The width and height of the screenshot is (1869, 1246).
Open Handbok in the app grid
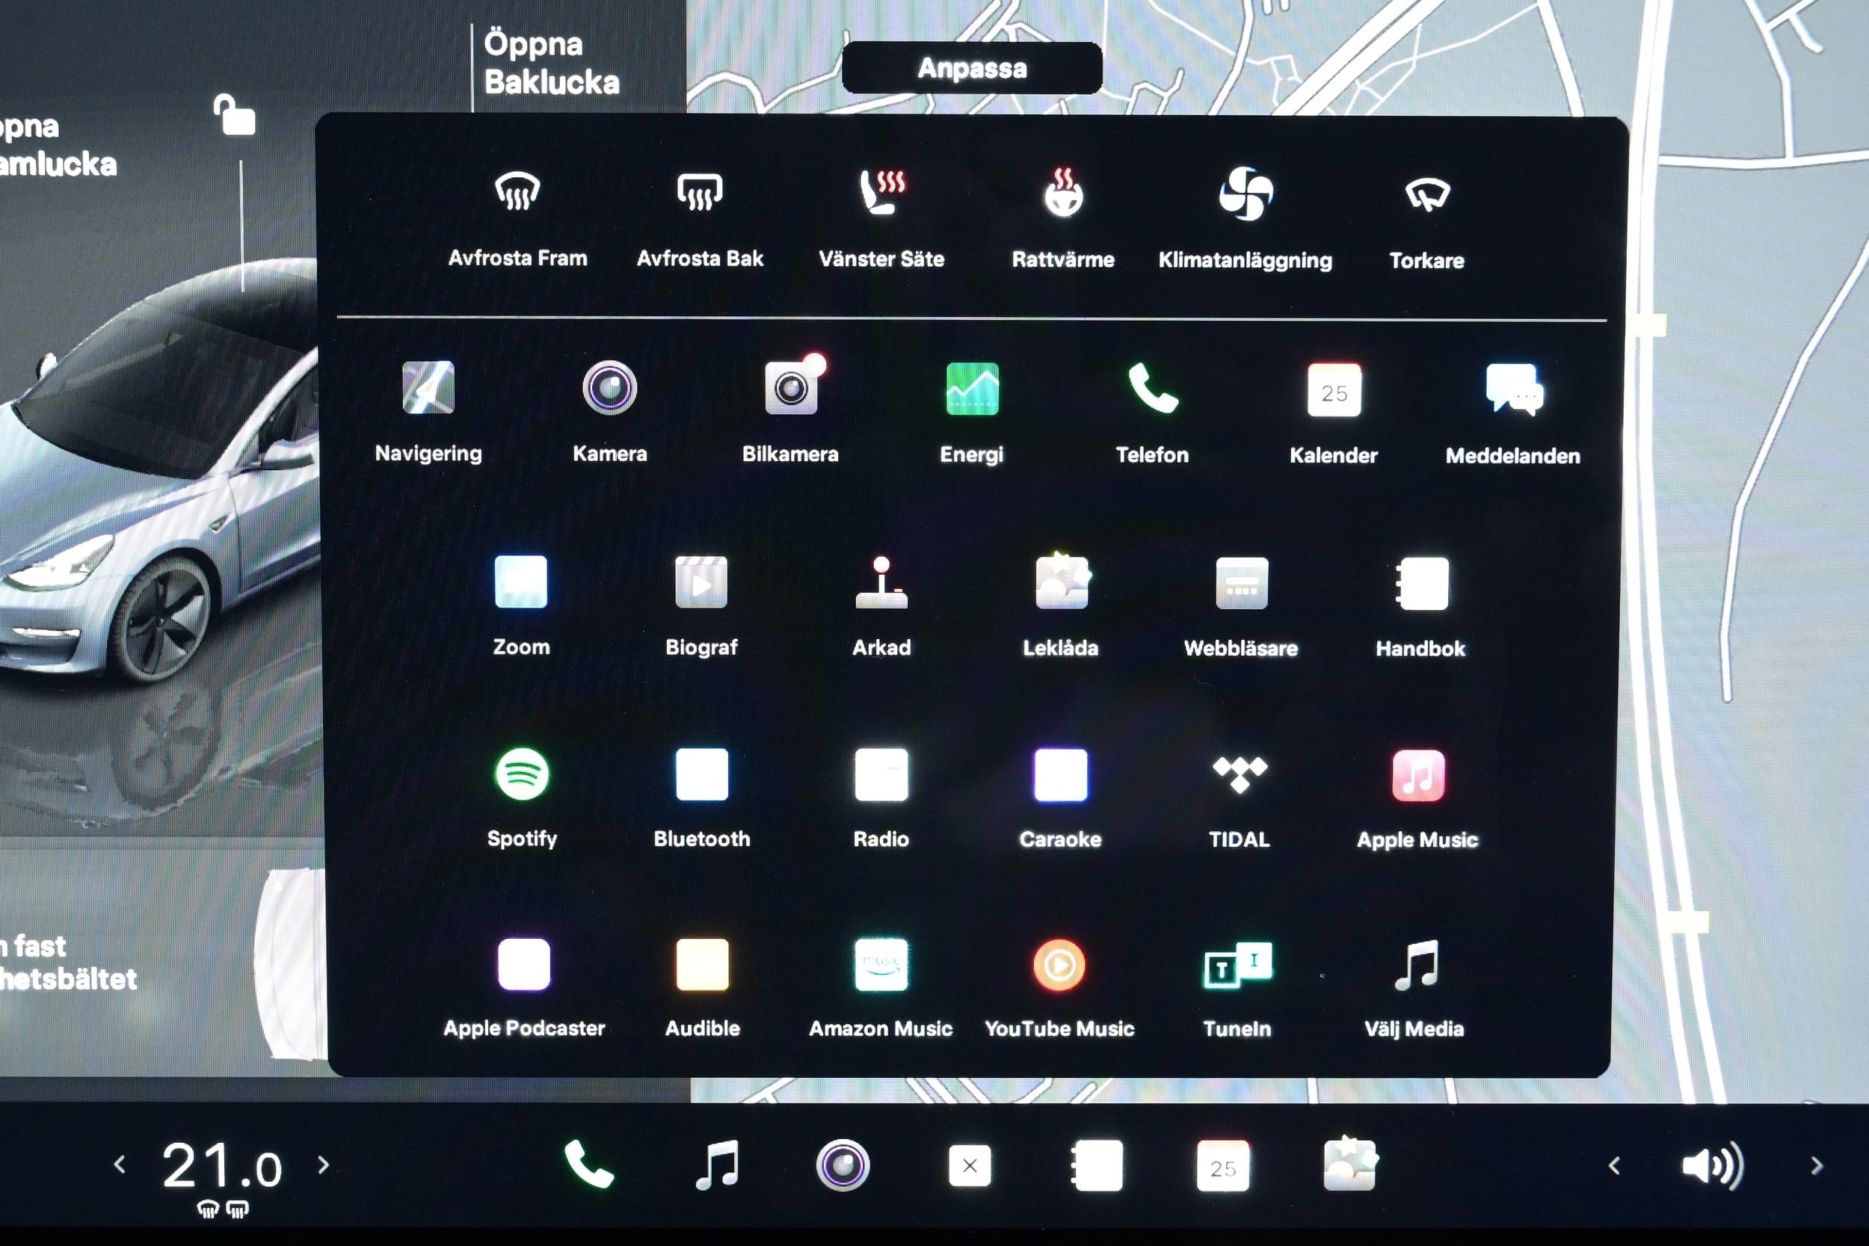pyautogui.click(x=1421, y=605)
